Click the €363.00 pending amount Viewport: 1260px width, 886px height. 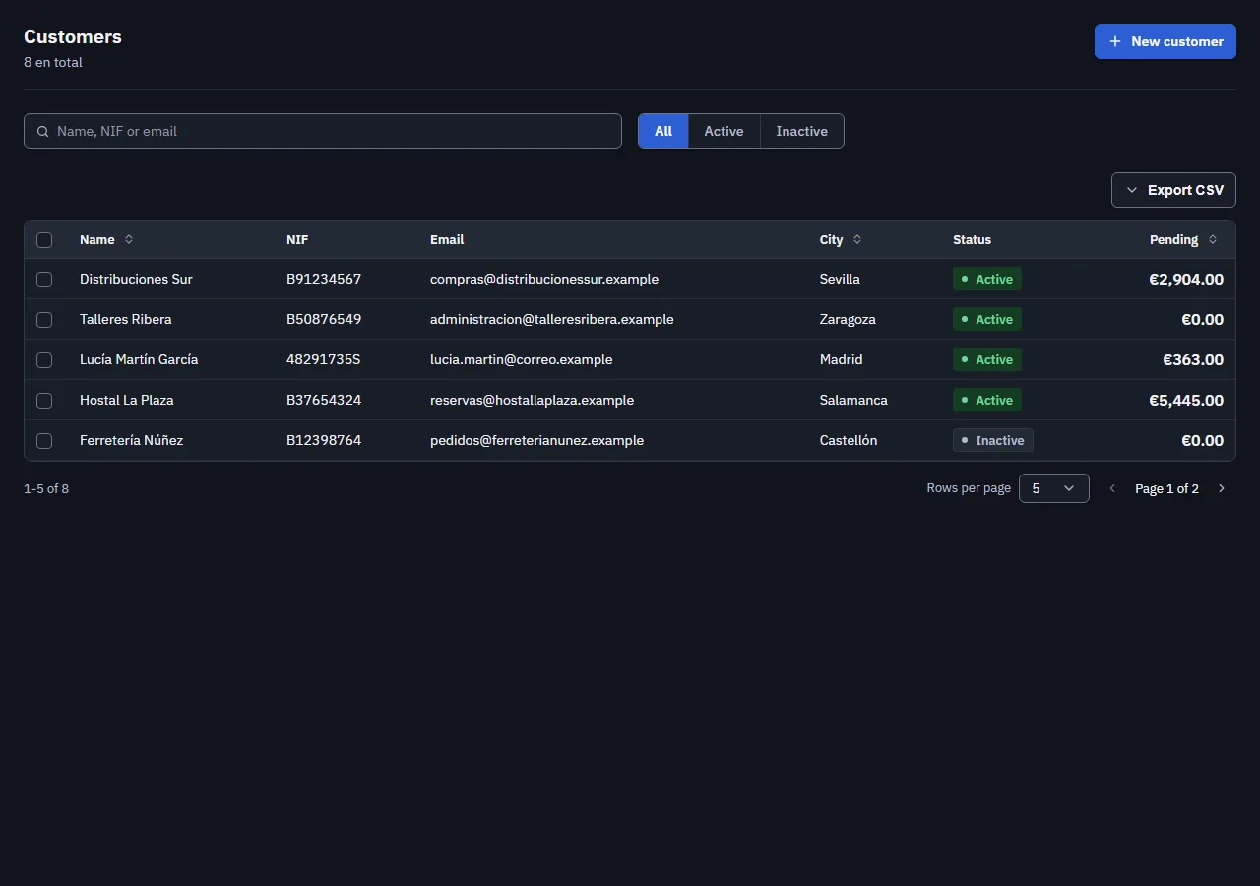point(1193,360)
